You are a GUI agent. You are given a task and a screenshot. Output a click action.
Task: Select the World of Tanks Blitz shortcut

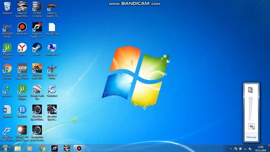37,71
